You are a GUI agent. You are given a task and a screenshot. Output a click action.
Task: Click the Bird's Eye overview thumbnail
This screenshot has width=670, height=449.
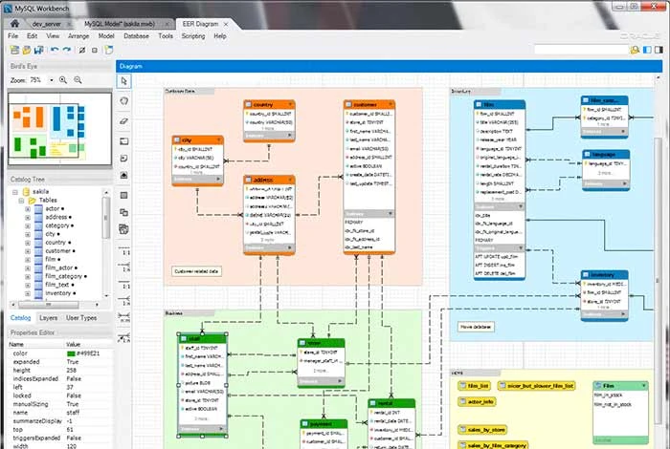[59, 129]
